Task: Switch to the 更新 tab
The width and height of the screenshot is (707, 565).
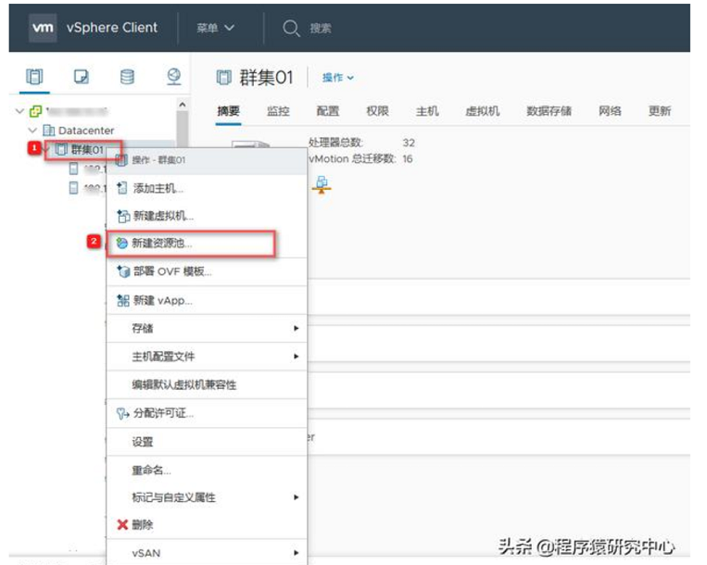Action: (660, 111)
